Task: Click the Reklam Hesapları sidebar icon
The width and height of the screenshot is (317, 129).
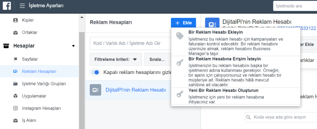Action: [15, 71]
